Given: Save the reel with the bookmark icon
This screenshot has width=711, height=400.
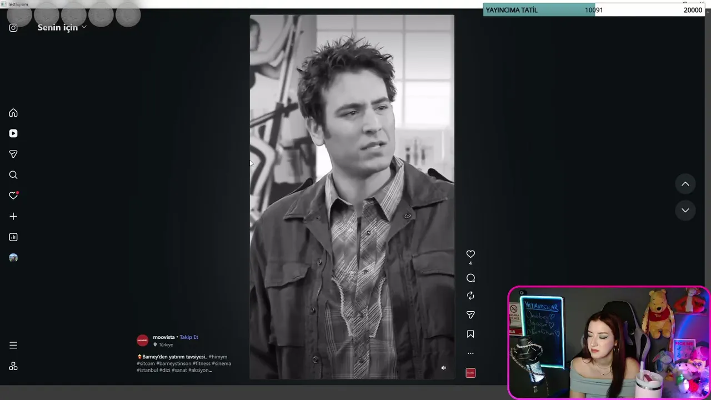Looking at the screenshot, I should (470, 334).
